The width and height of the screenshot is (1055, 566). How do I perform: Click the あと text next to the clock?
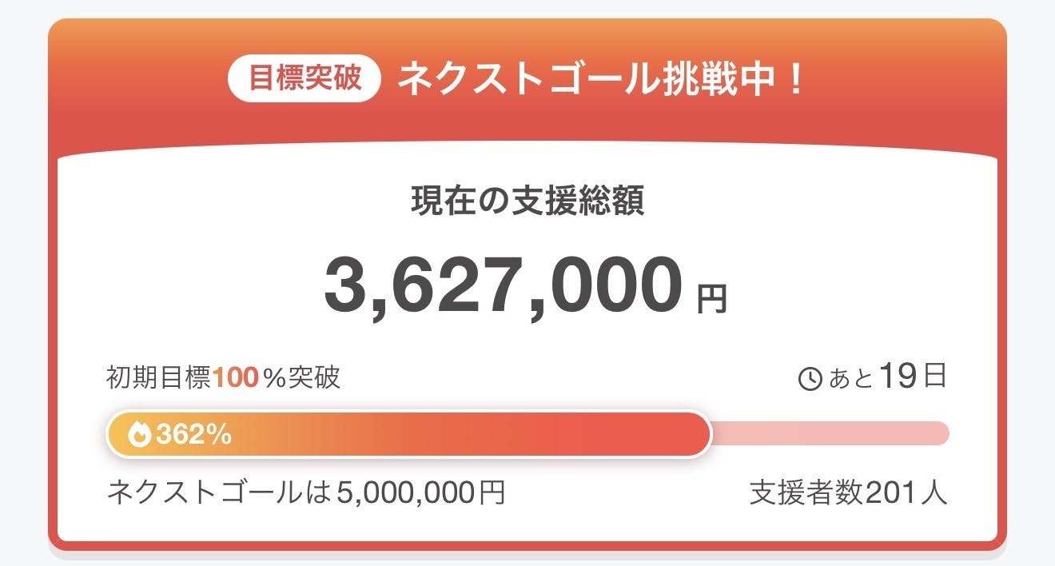[x=850, y=379]
